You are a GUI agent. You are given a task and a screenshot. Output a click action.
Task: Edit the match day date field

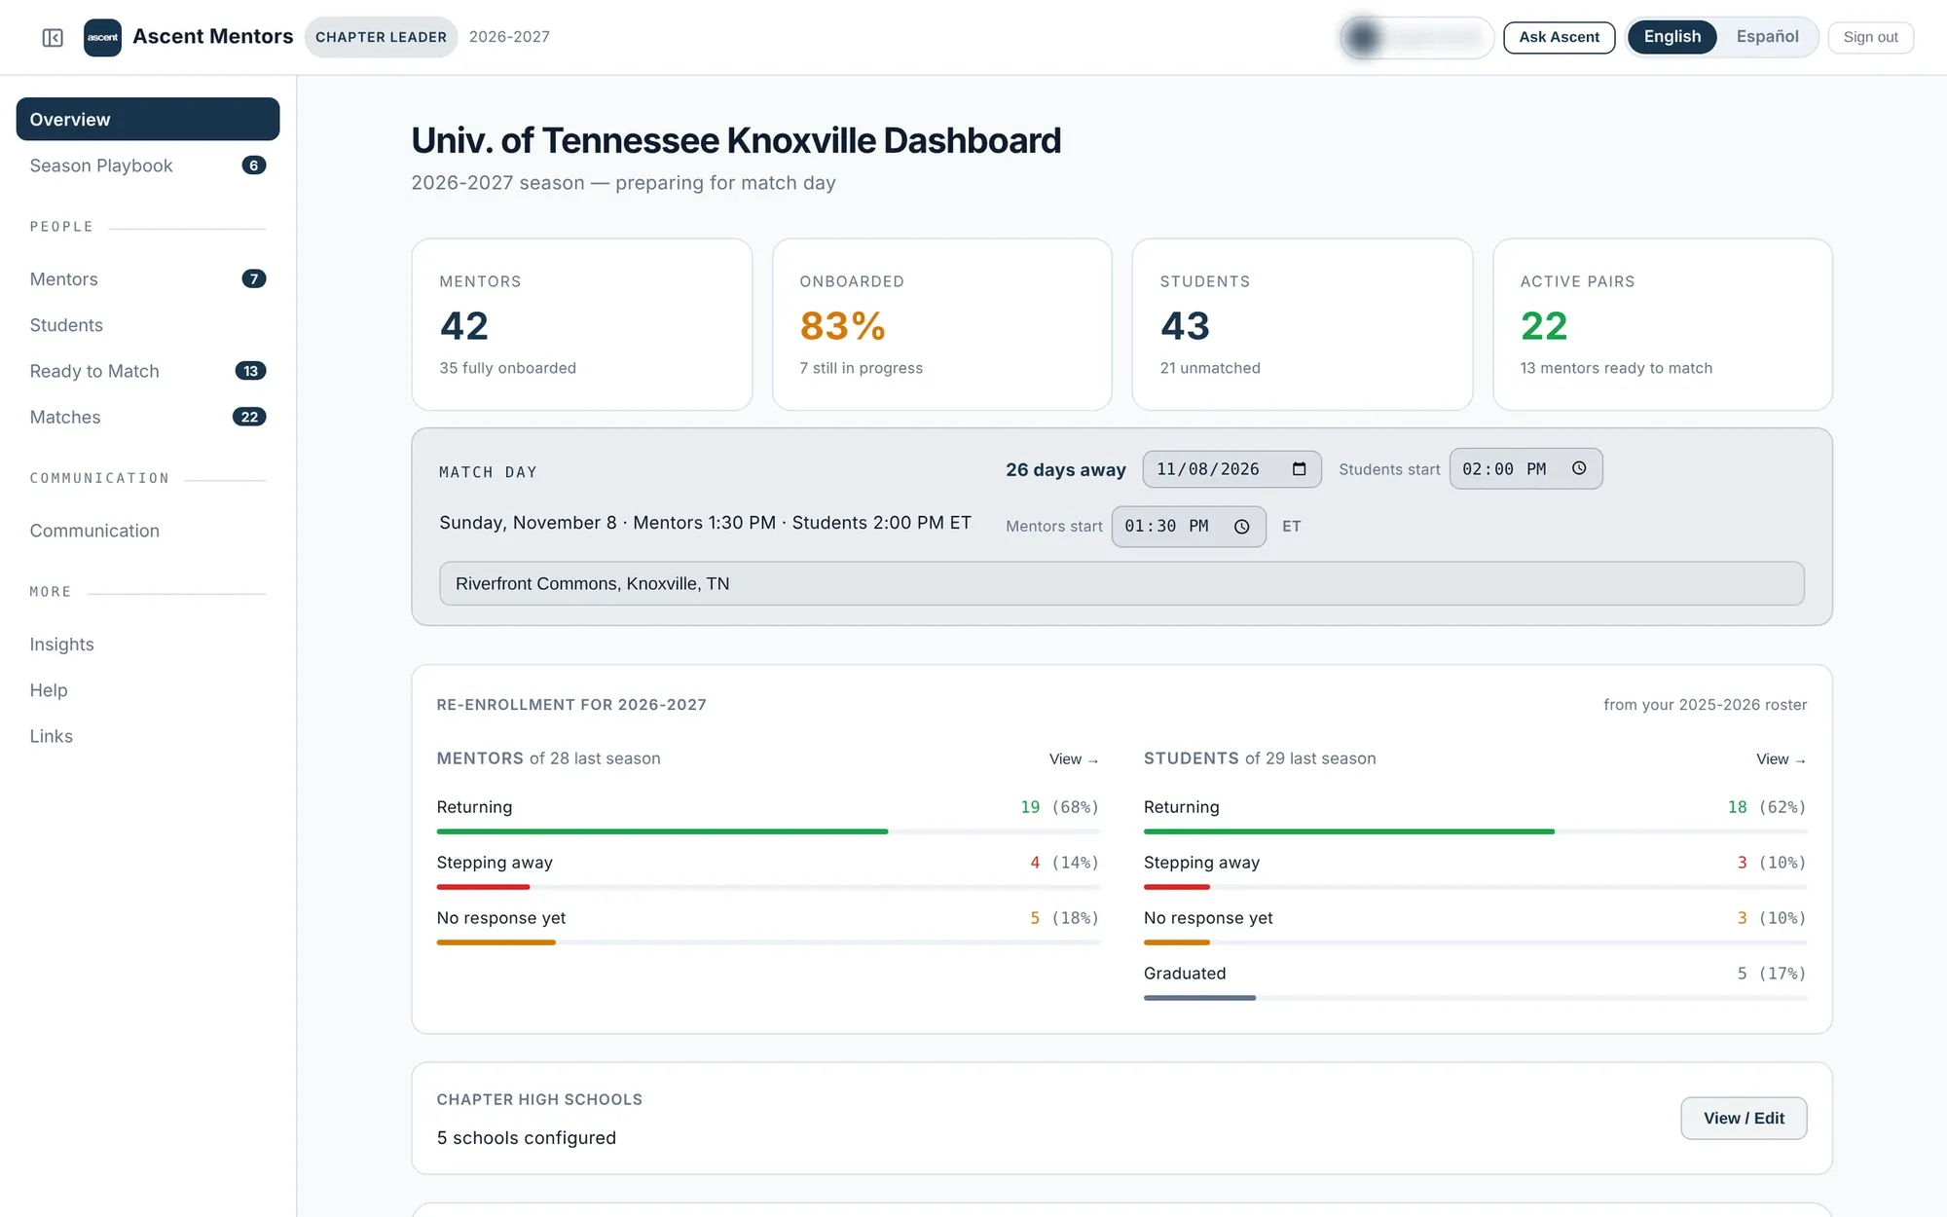1231,469
